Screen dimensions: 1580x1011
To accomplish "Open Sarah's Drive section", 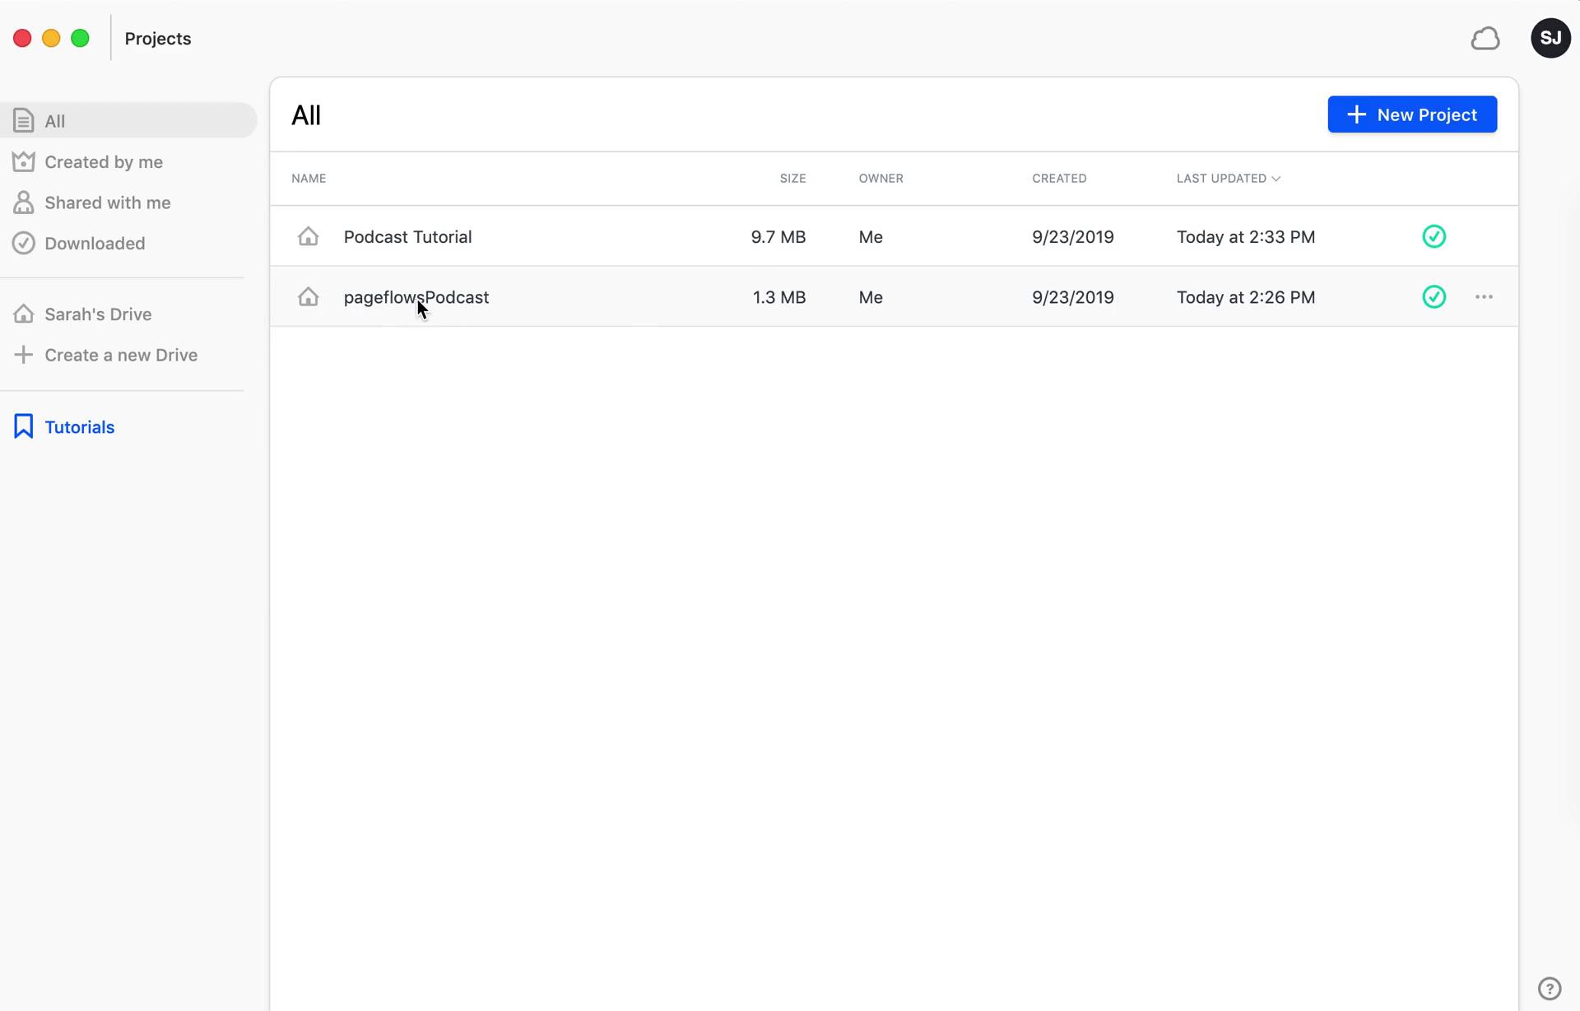I will point(98,313).
